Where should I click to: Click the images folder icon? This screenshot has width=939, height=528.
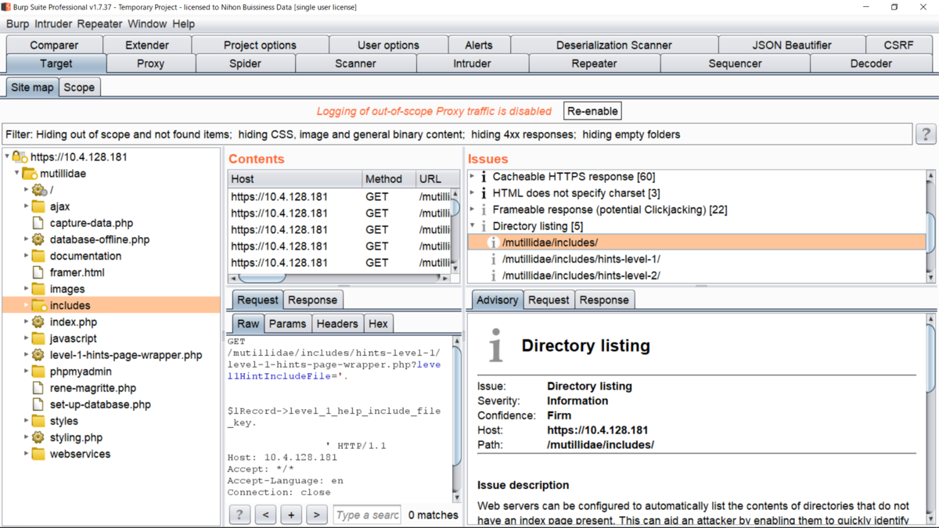pyautogui.click(x=38, y=289)
